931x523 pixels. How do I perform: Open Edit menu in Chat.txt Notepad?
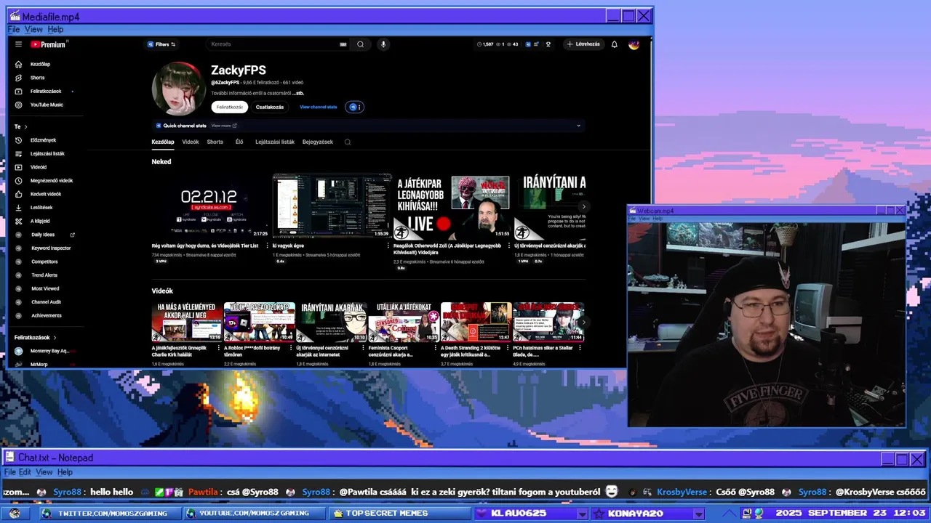tap(25, 472)
